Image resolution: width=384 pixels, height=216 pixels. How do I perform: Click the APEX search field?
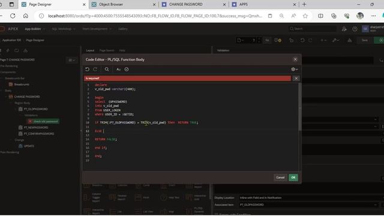point(312,29)
